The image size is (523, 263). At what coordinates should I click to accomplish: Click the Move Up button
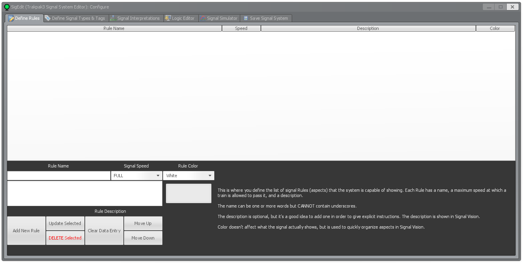143,223
